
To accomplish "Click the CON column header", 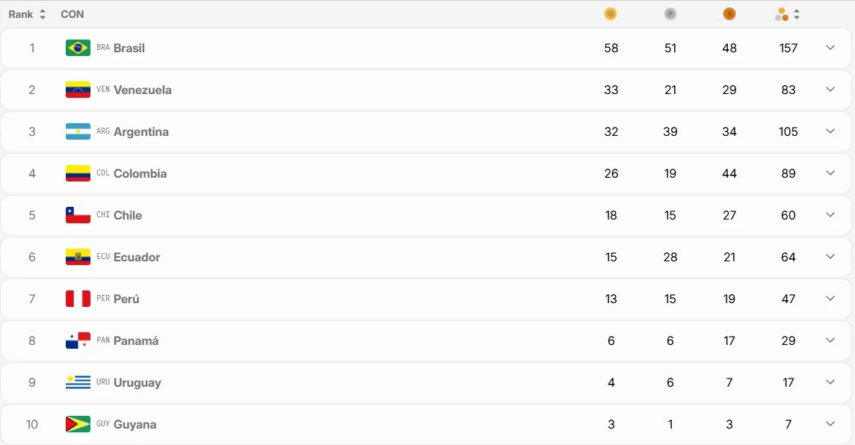I will [x=72, y=14].
